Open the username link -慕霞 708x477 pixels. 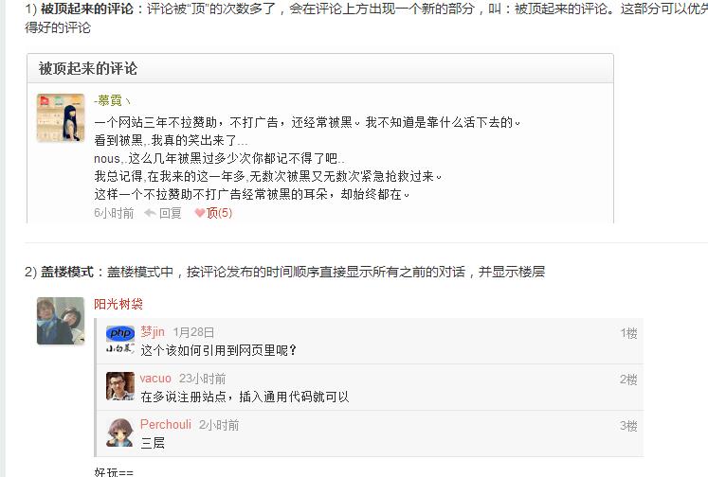(x=112, y=100)
